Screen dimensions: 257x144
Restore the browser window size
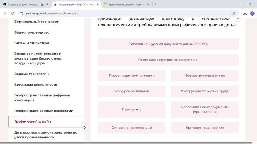click(x=250, y=4)
